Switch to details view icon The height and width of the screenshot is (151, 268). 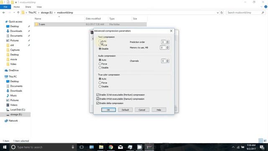tap(260, 141)
